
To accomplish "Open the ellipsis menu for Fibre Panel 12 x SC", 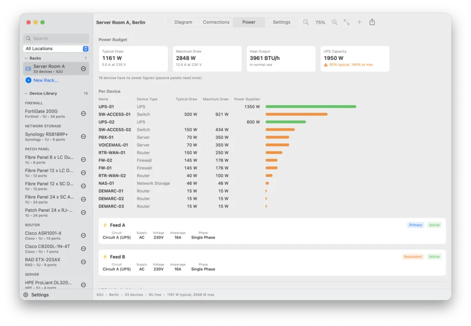I will pos(84,186).
